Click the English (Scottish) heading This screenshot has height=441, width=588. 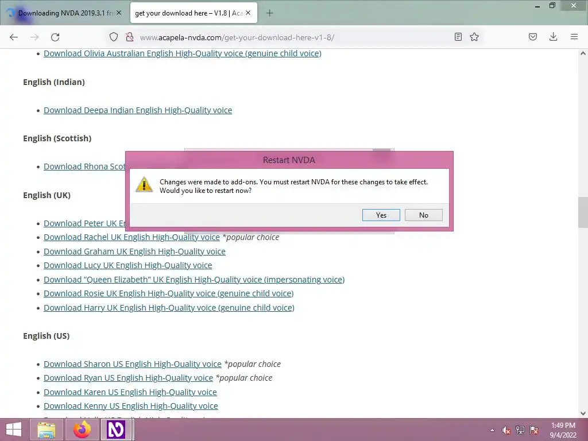coord(57,138)
